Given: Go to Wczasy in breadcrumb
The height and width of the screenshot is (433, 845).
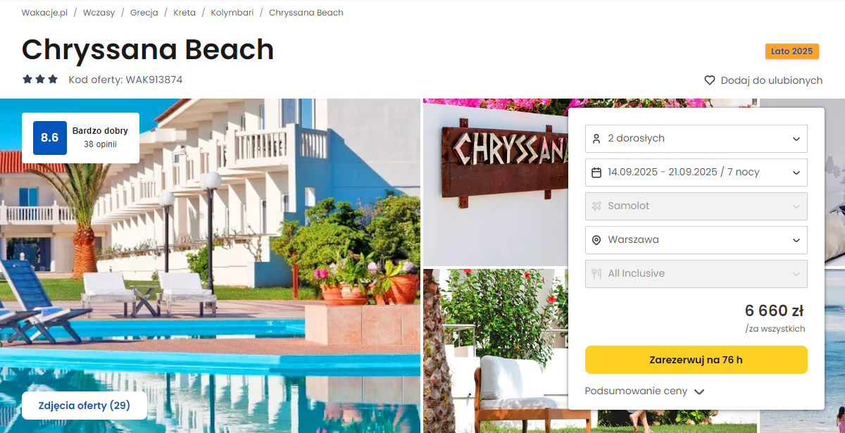Looking at the screenshot, I should click(x=99, y=13).
